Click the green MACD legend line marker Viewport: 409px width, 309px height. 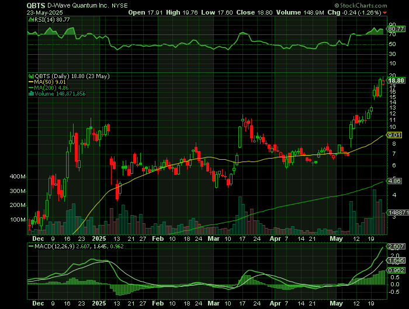pyautogui.click(x=31, y=246)
